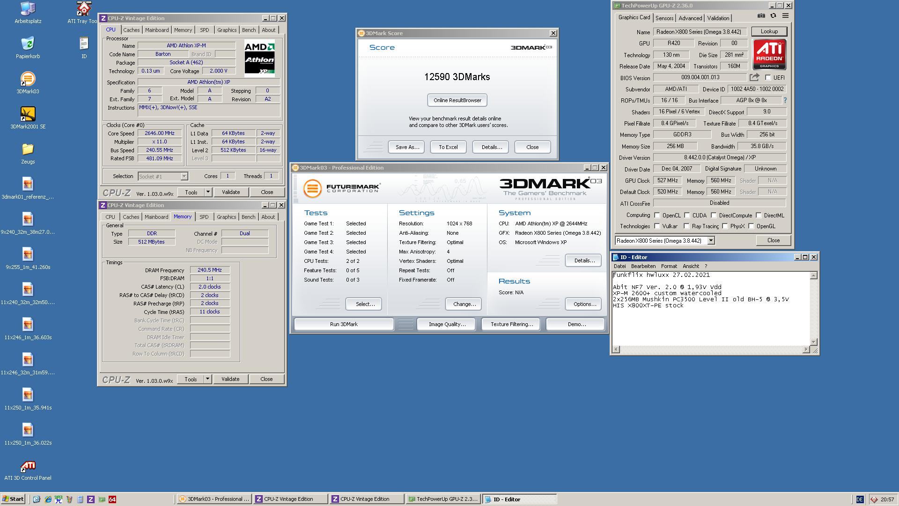The height and width of the screenshot is (506, 899).
Task: Click the Run 3DMark button
Action: (x=344, y=324)
